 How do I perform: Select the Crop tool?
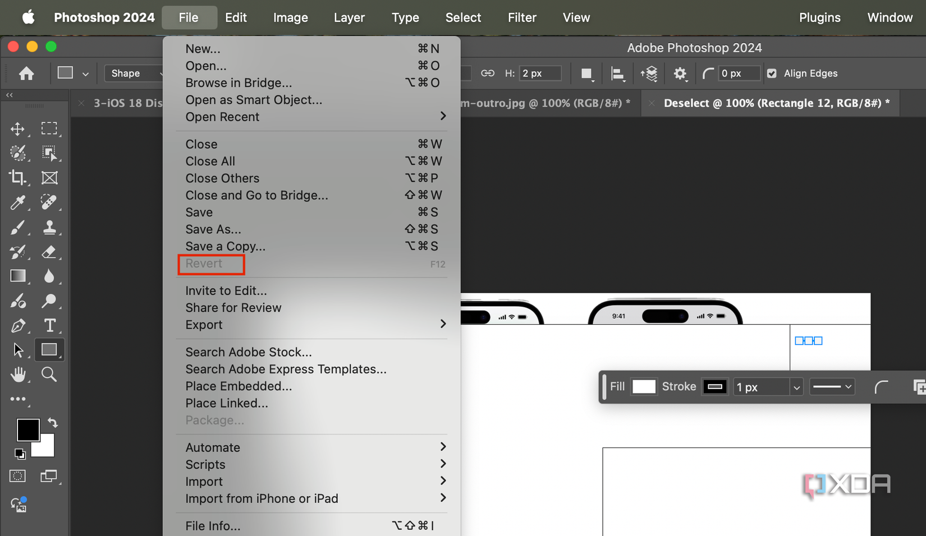(x=17, y=178)
